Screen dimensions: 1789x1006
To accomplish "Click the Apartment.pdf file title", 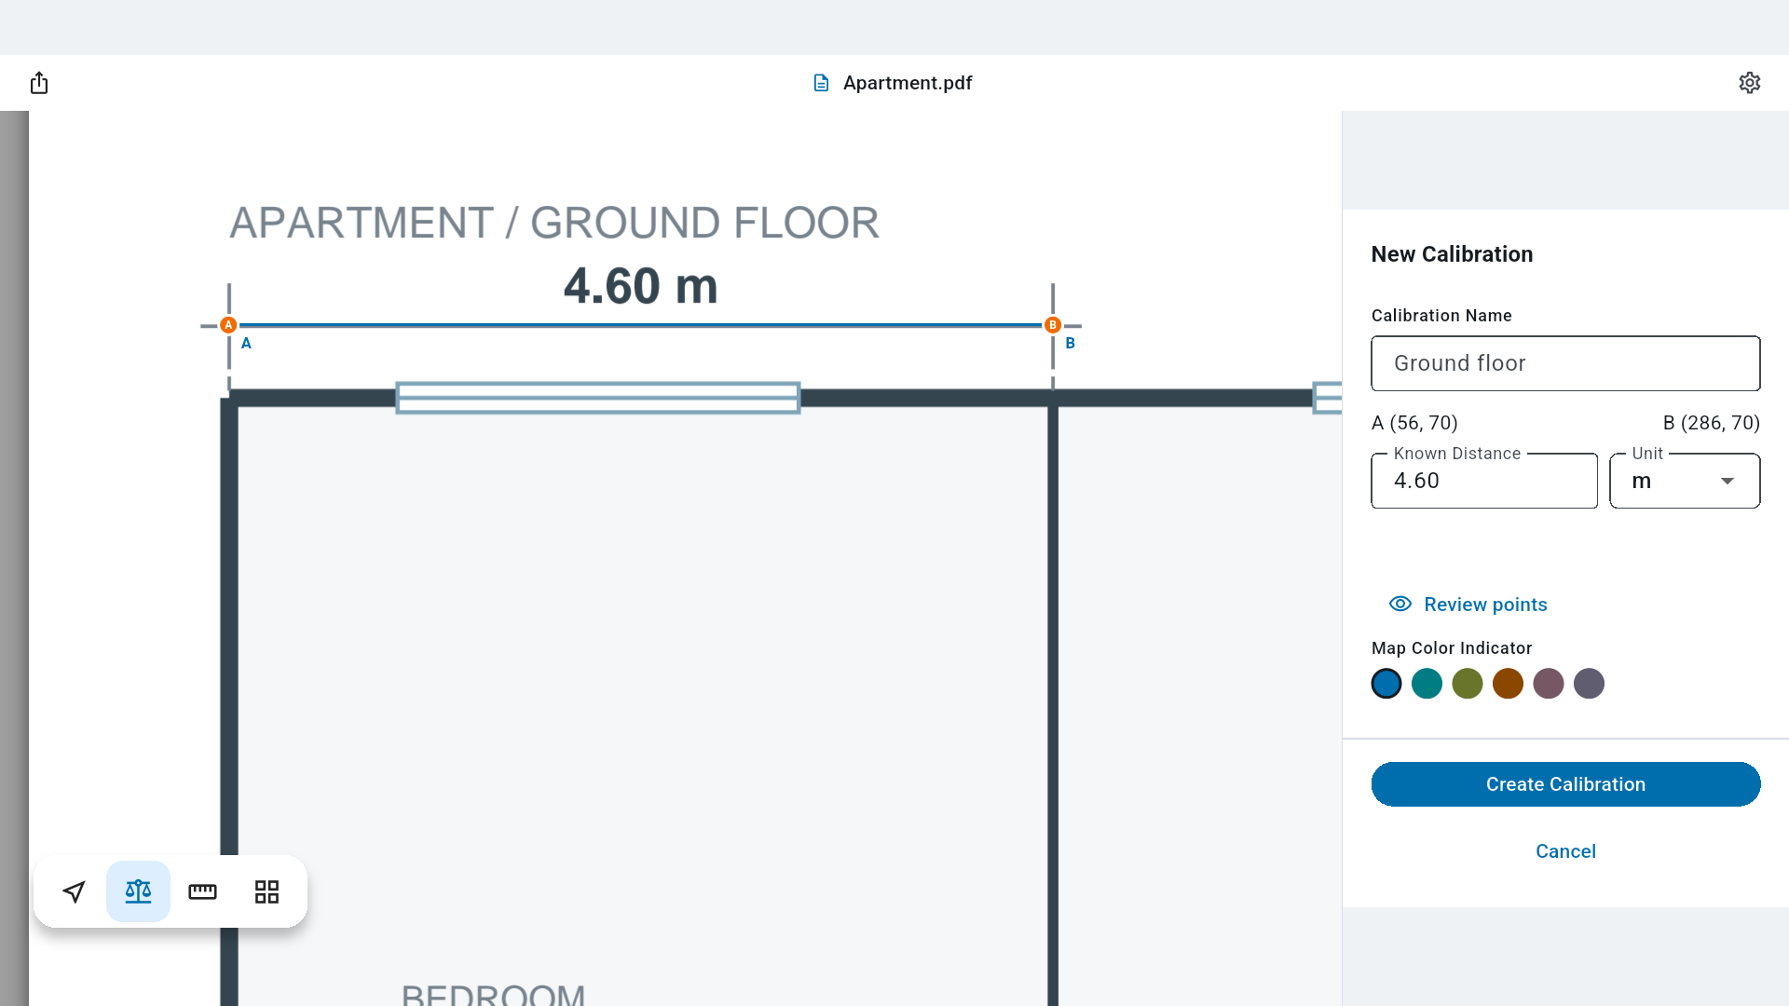I will (x=908, y=83).
